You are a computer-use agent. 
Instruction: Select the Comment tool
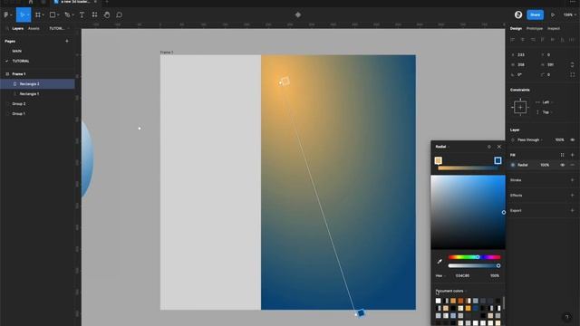coord(119,14)
